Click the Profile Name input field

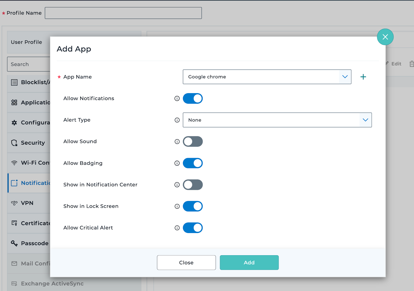[123, 13]
